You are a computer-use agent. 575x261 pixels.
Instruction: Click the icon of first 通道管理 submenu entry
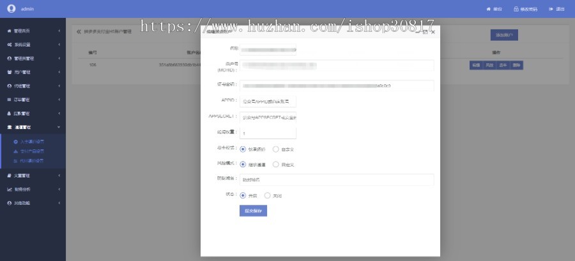[x=15, y=142]
